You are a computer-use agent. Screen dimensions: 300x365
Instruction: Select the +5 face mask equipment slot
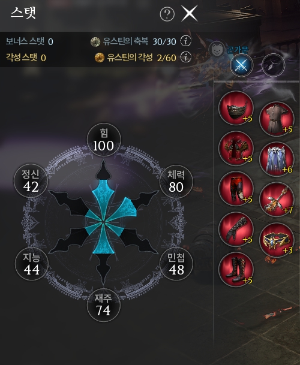click(236, 108)
